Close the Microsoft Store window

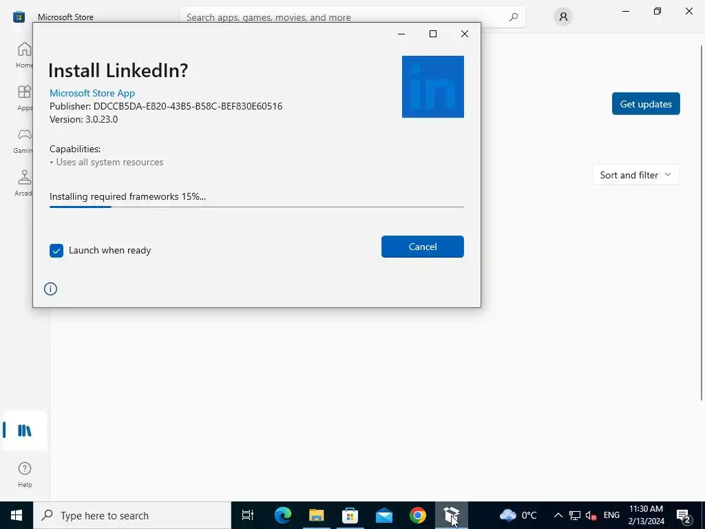coord(688,11)
